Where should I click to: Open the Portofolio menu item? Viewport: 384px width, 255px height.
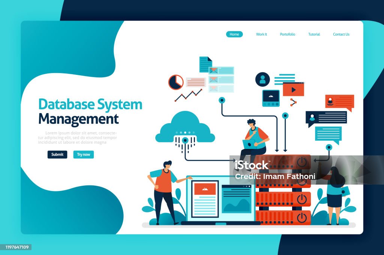[x=288, y=34]
